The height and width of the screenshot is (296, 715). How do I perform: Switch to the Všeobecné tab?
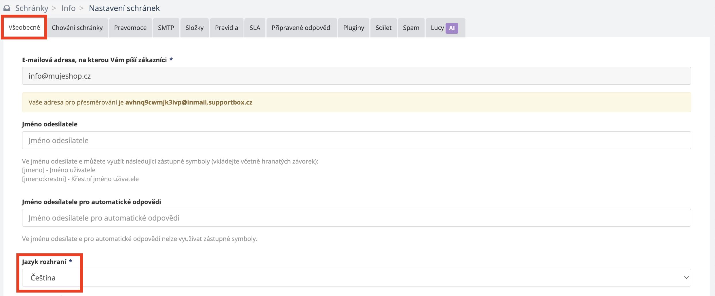pos(24,28)
